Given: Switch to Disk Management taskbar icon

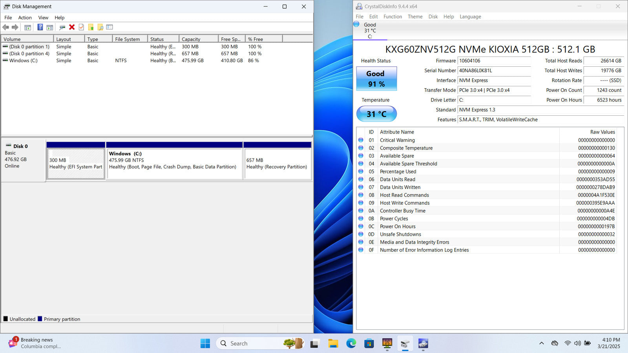Looking at the screenshot, I should click(405, 343).
